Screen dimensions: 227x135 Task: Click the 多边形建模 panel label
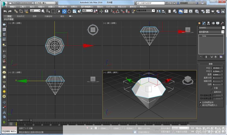8,19
